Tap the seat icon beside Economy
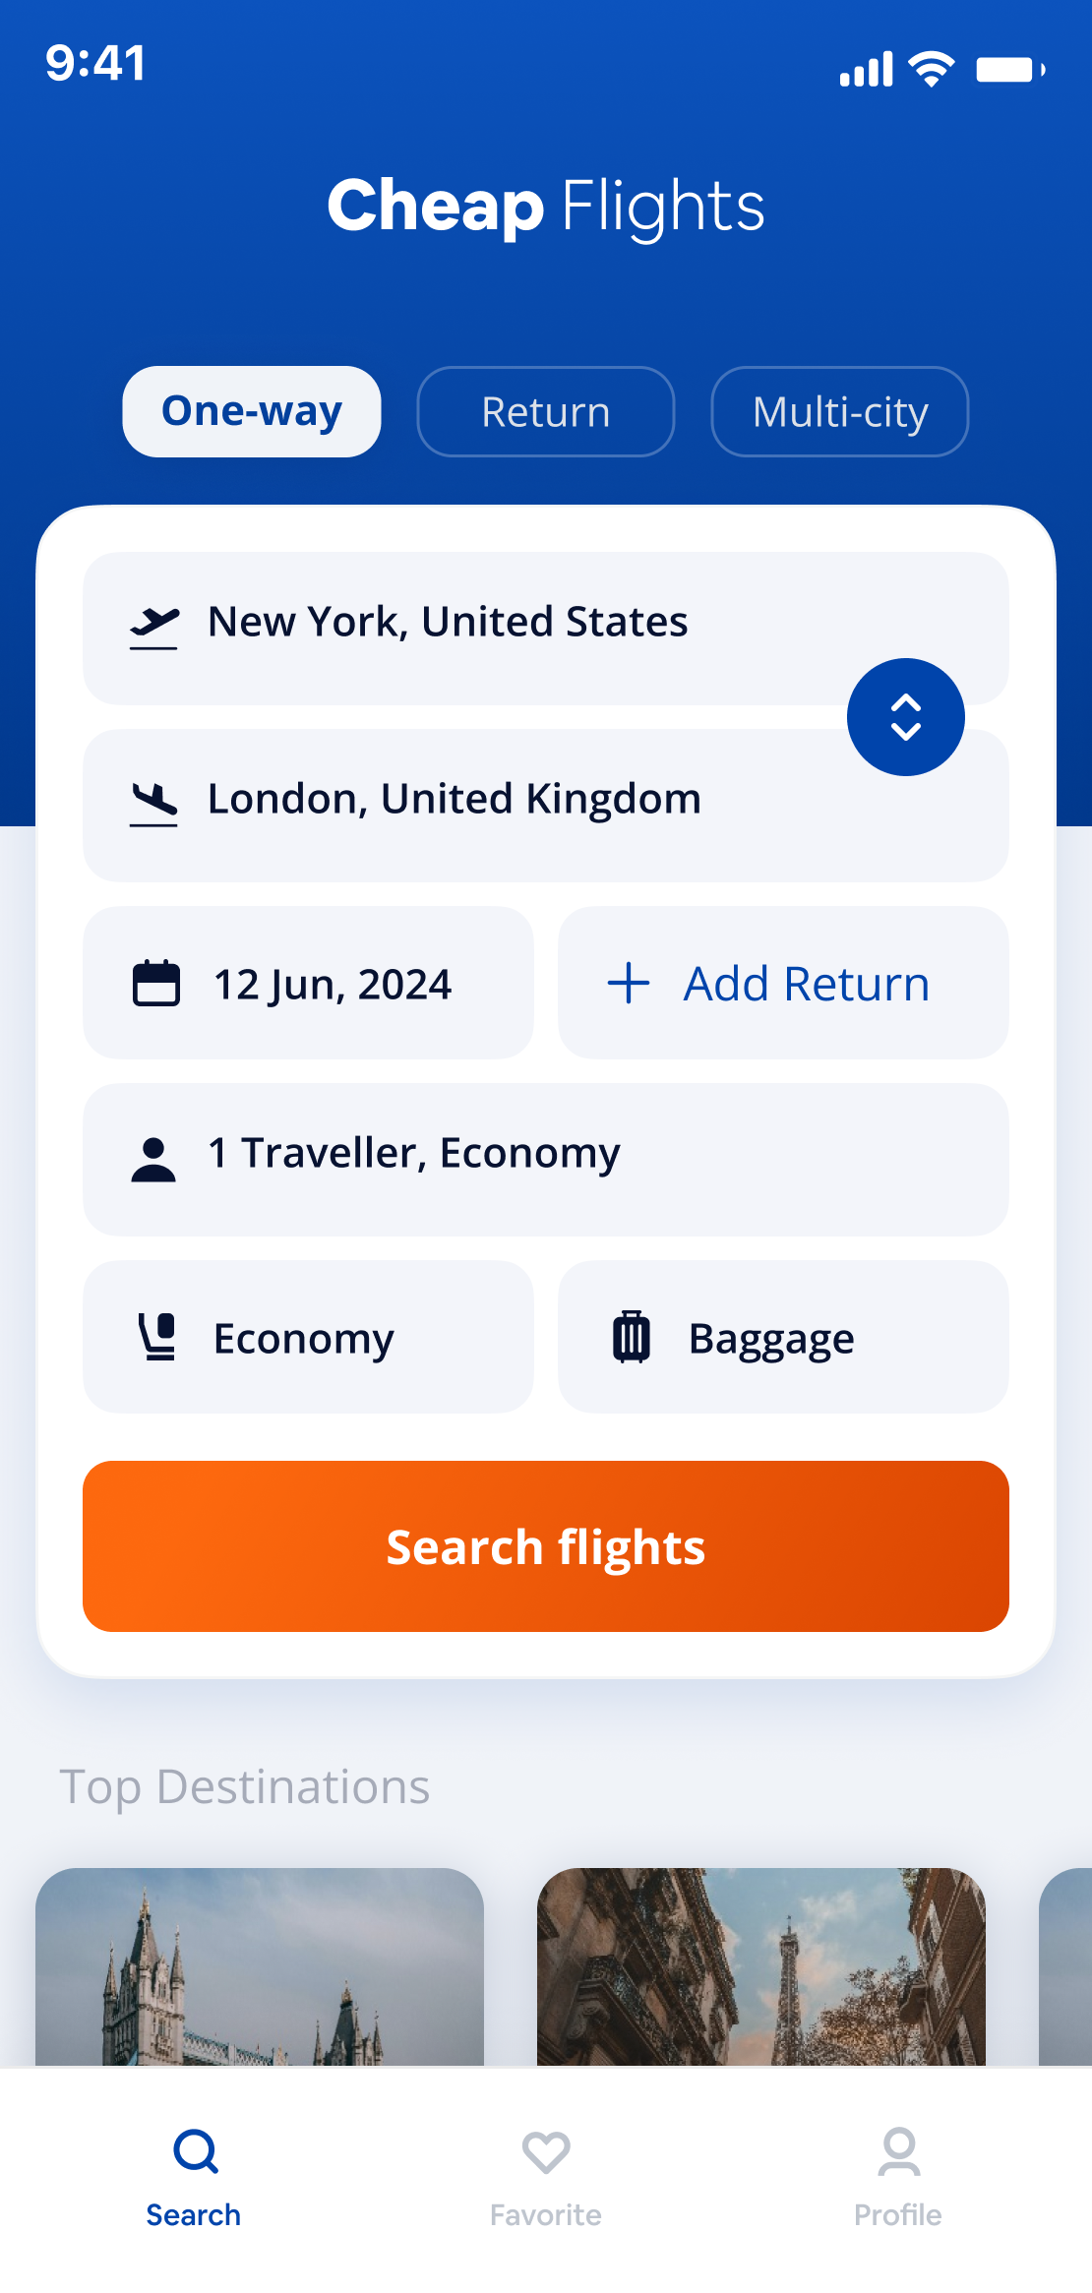This screenshot has width=1092, height=2293. [157, 1337]
